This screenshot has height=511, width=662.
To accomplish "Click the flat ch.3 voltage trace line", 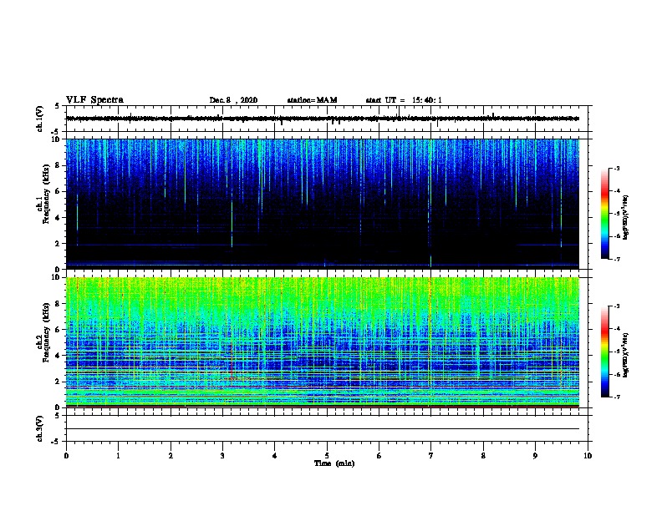I will [x=323, y=429].
